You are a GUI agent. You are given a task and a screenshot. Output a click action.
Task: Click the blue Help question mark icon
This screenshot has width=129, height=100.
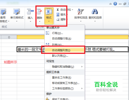coord(115,4)
